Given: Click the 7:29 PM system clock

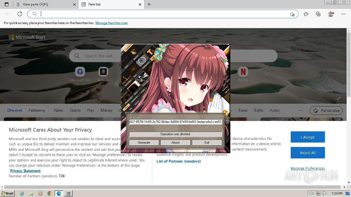Looking at the screenshot, I should (x=337, y=193).
